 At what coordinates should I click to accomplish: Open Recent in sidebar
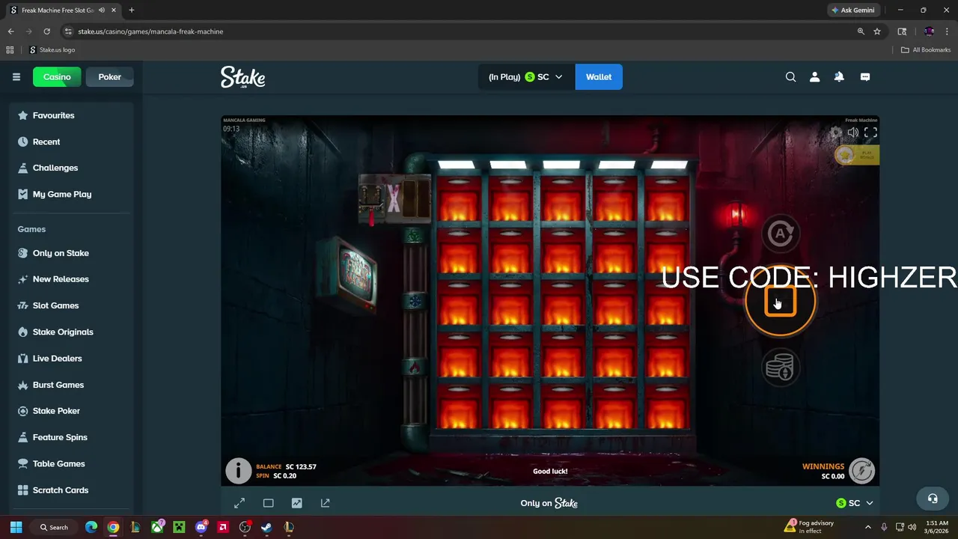pyautogui.click(x=71, y=141)
